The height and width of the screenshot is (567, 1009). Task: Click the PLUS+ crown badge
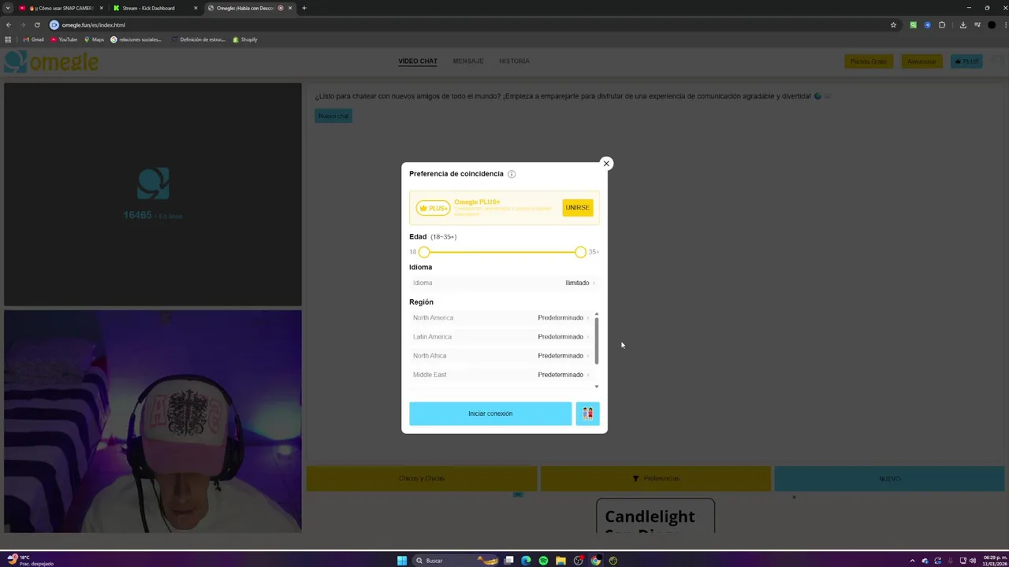pos(433,208)
